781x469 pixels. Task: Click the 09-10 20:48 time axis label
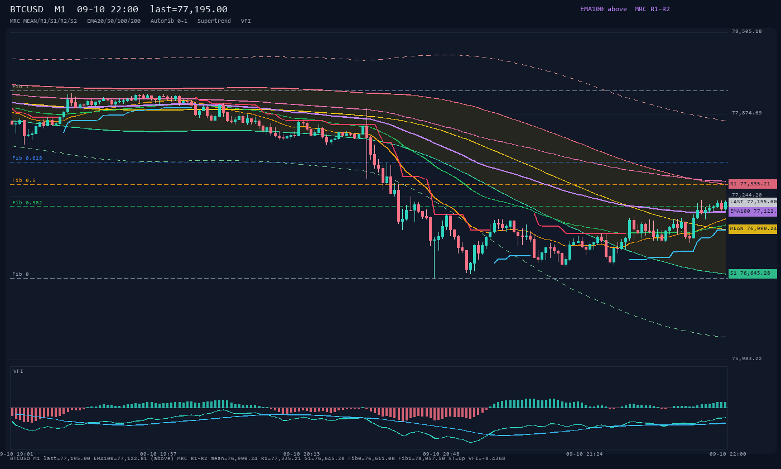click(441, 454)
